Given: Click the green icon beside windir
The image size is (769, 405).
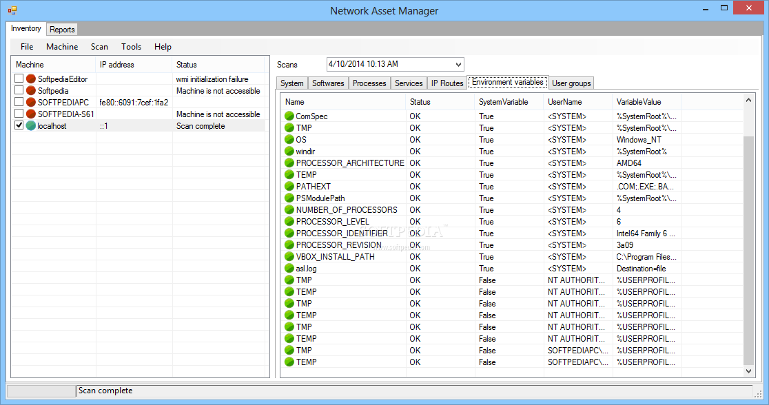Looking at the screenshot, I should point(289,151).
